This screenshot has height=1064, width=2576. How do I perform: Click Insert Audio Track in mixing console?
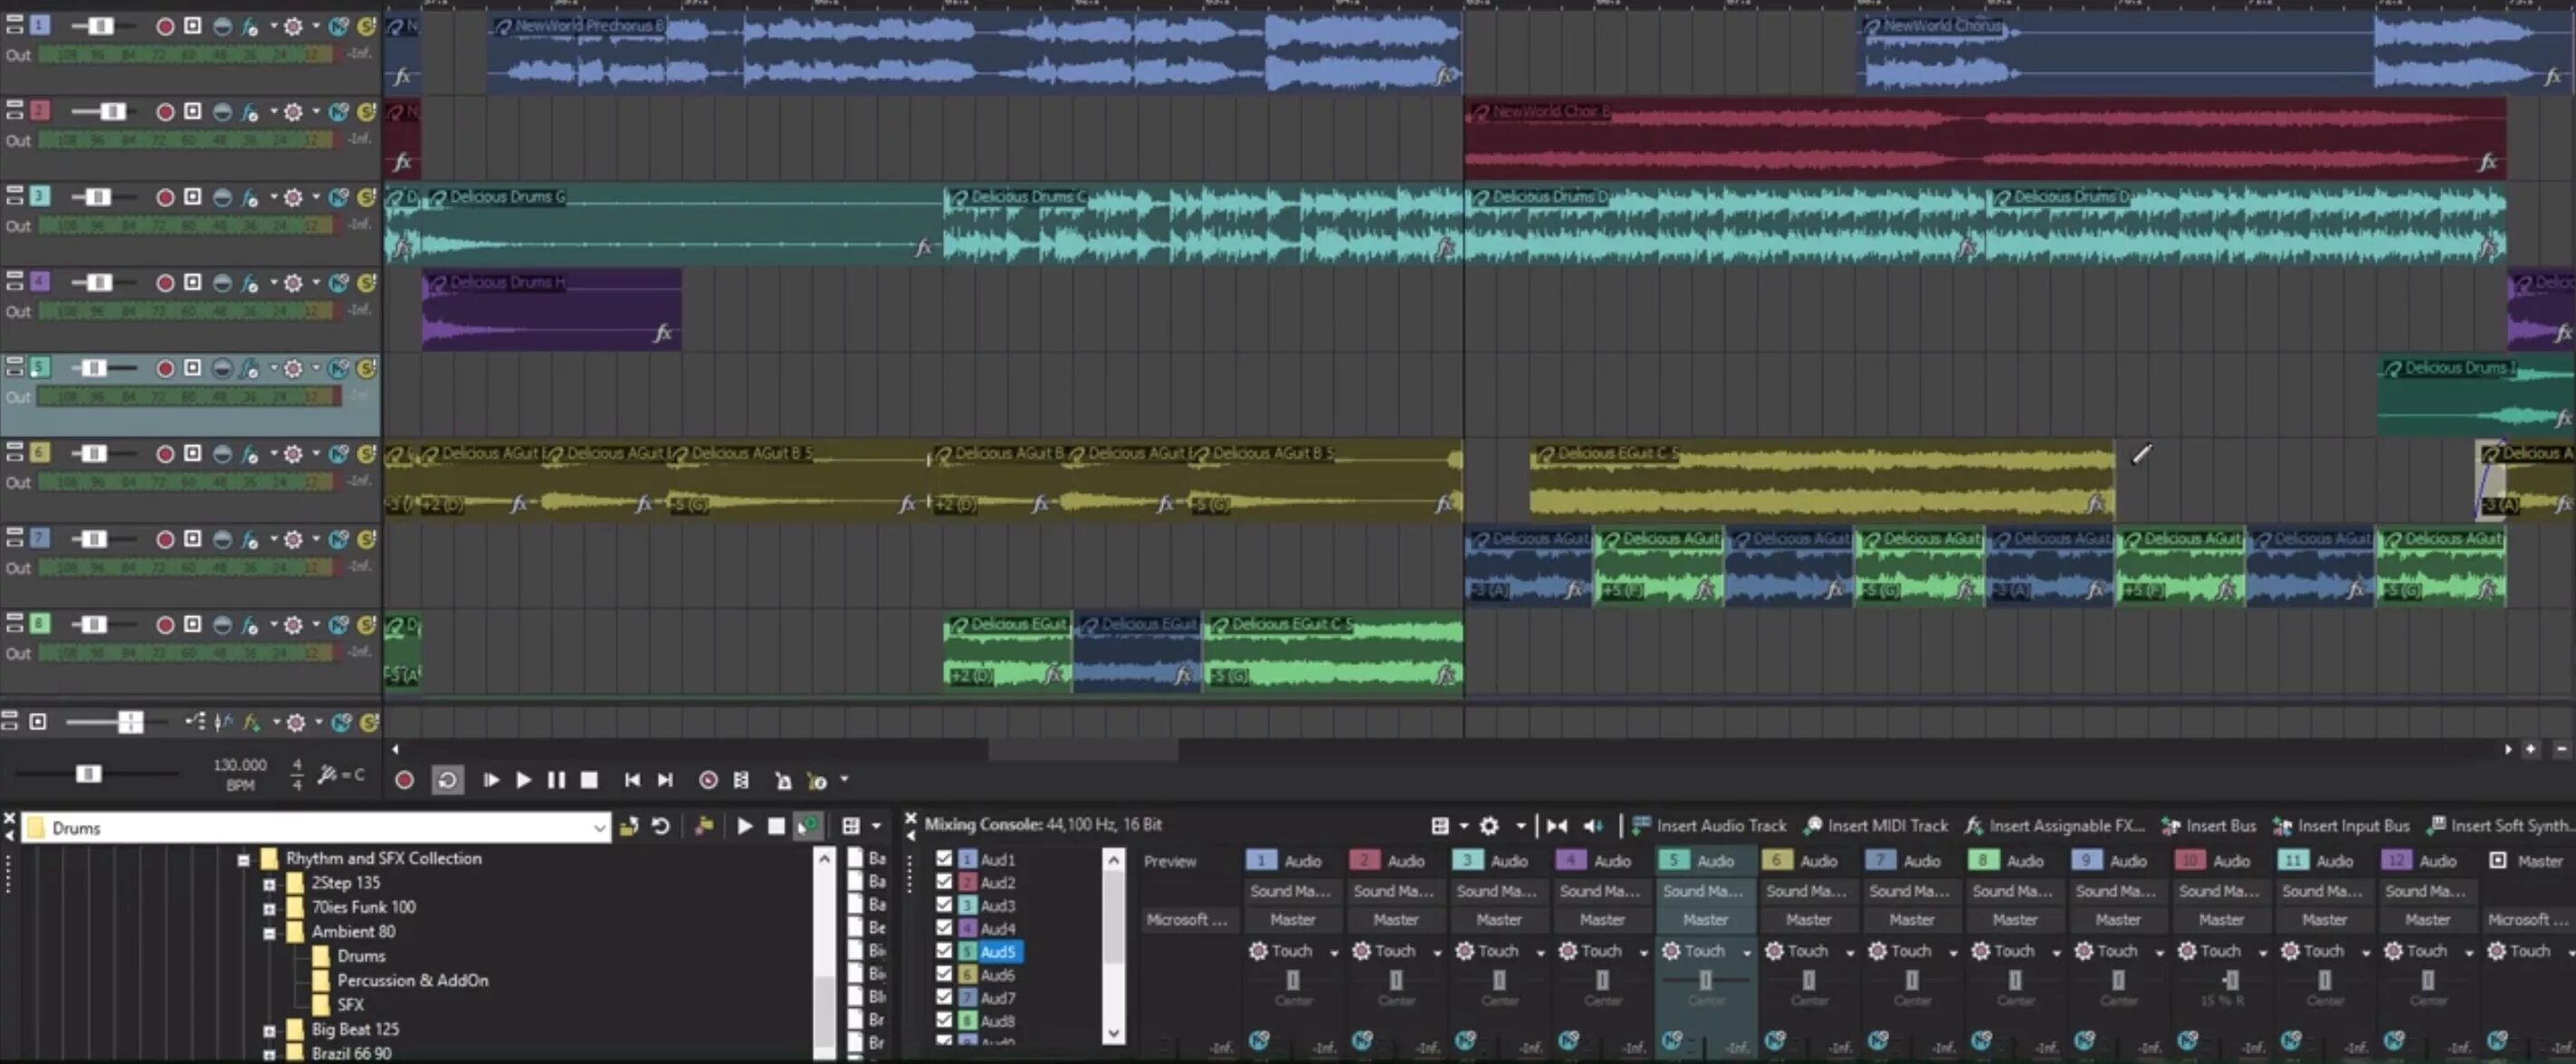click(1709, 826)
